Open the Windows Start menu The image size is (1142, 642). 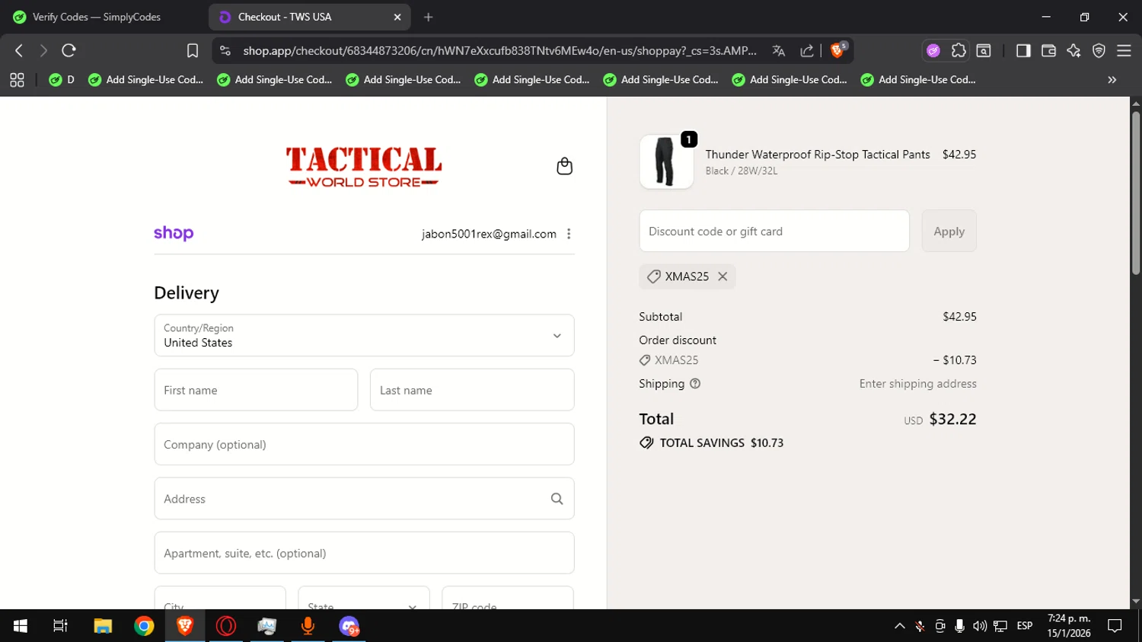tap(21, 626)
